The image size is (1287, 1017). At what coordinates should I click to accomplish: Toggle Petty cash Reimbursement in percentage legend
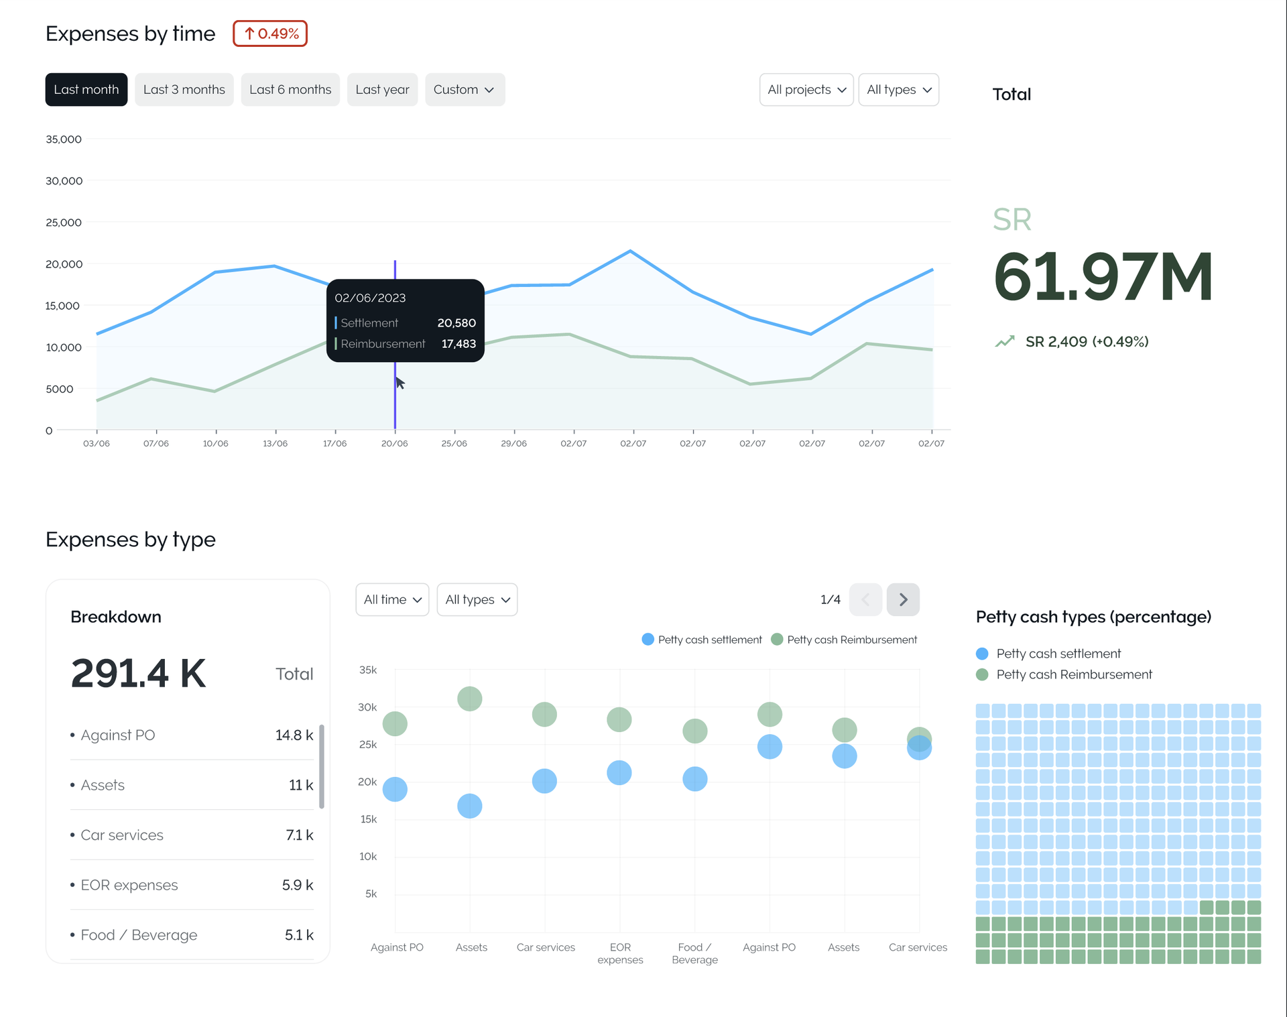[982, 674]
